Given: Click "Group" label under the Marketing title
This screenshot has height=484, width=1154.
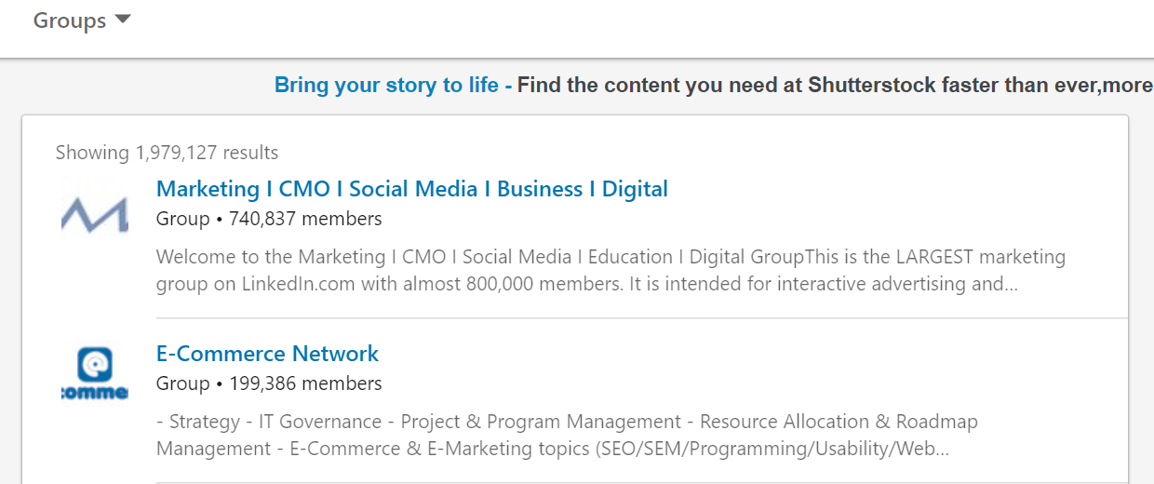Looking at the screenshot, I should pyautogui.click(x=182, y=219).
